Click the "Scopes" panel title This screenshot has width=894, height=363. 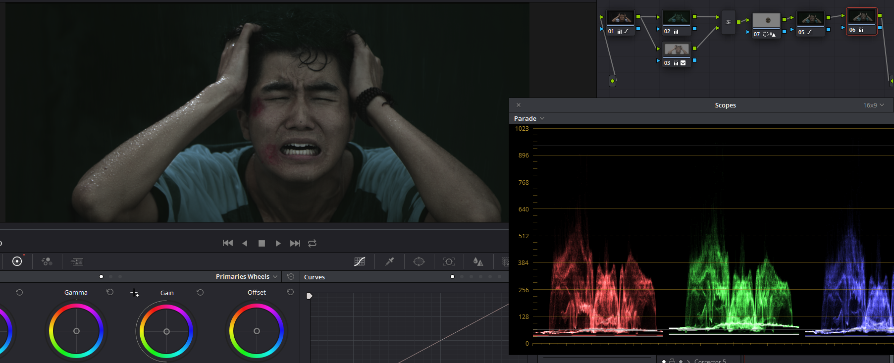coord(725,105)
